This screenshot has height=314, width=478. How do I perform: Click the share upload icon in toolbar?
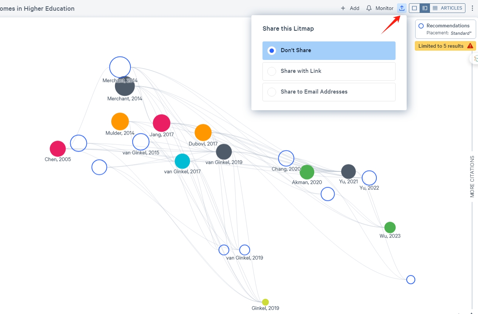click(x=402, y=8)
